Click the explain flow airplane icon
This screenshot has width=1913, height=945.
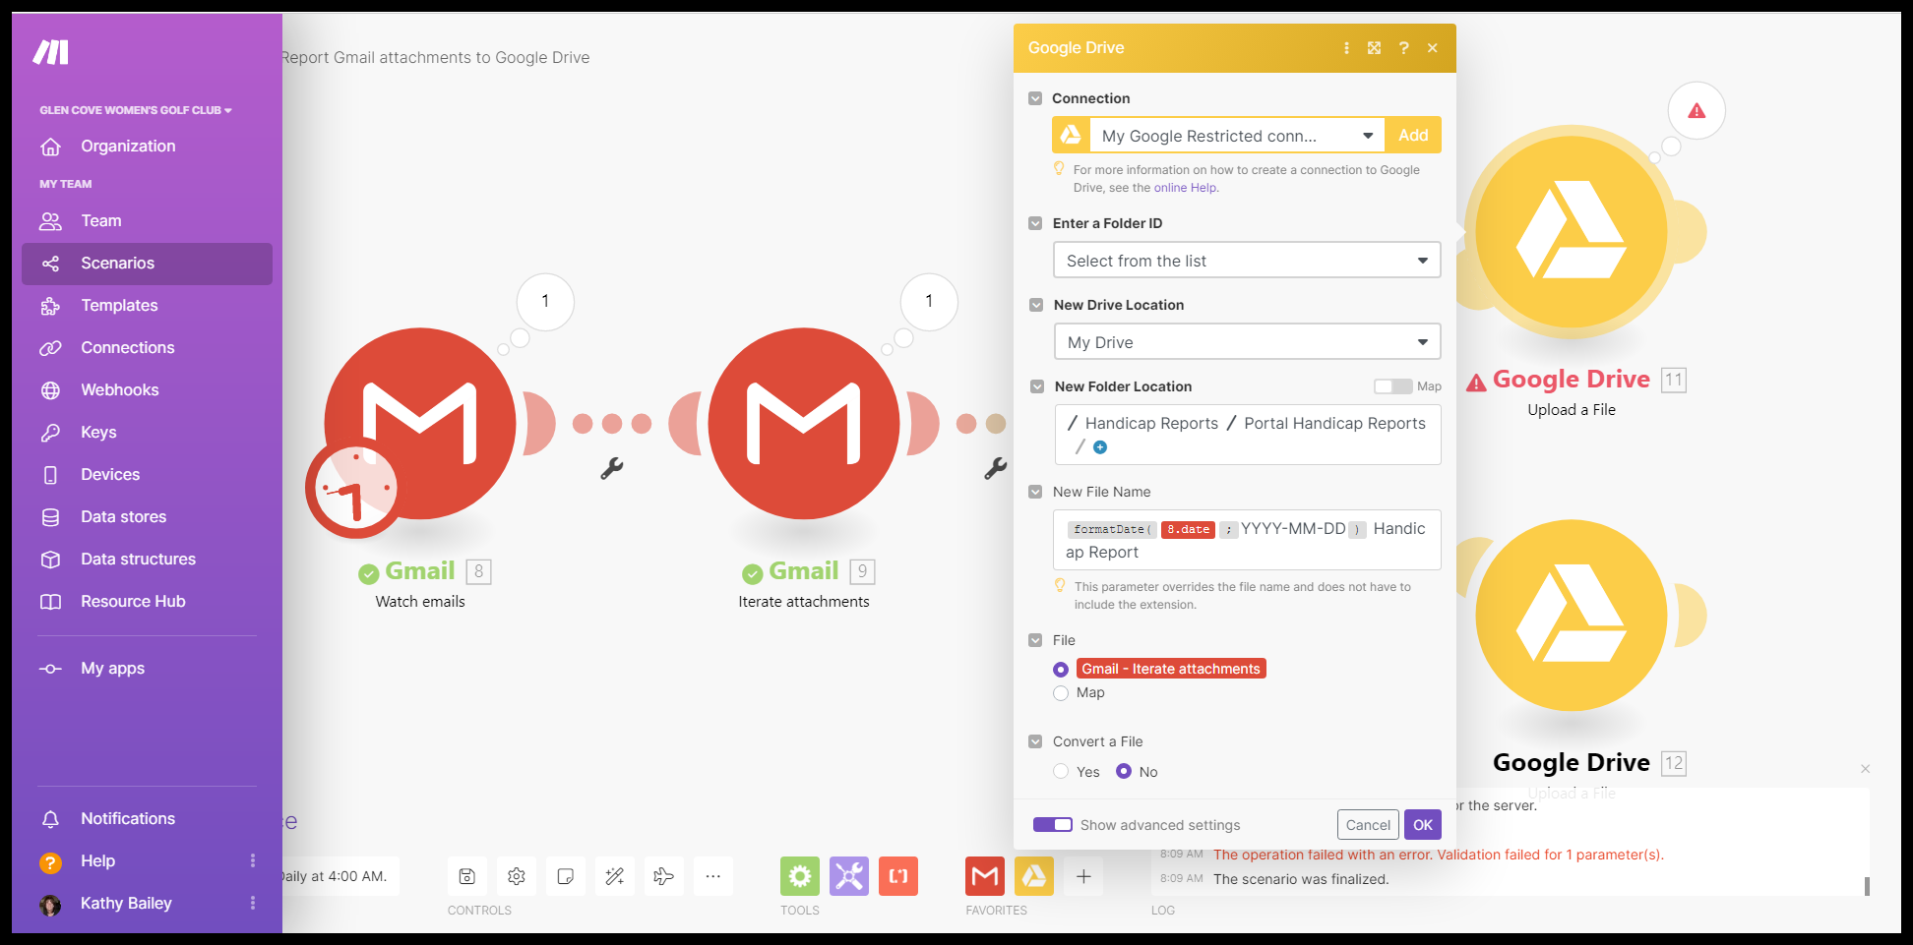pos(664,876)
